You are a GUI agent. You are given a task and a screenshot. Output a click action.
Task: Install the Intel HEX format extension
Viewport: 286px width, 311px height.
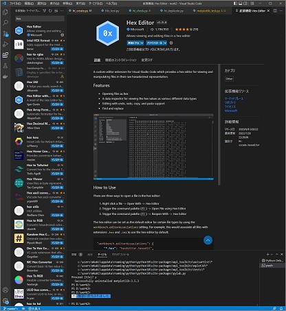(57, 49)
